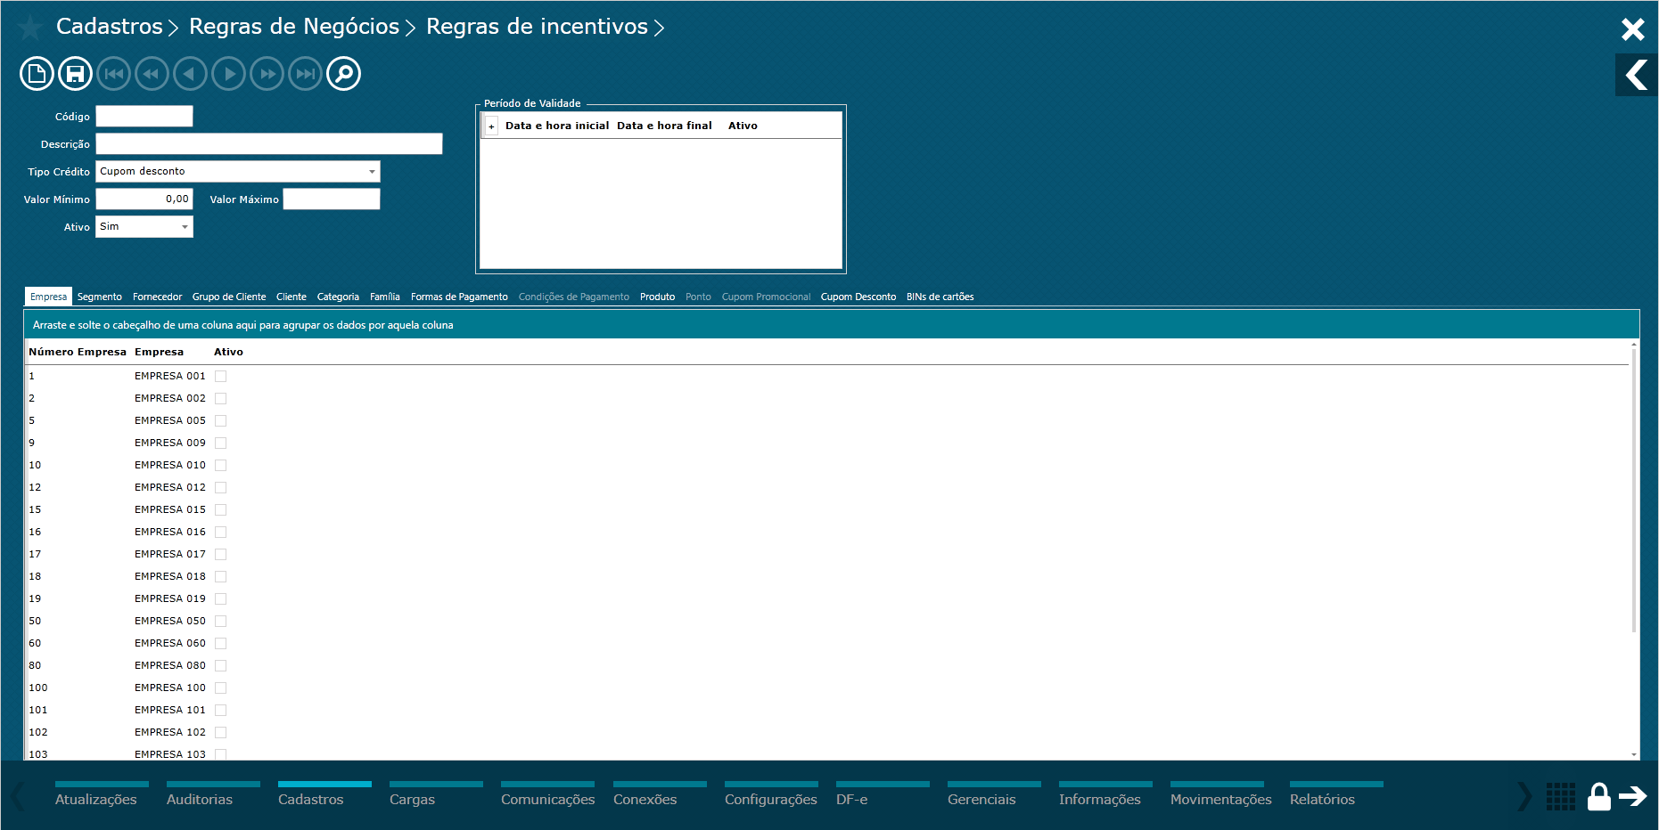Switch to the Segmento tab
The image size is (1659, 830).
100,297
